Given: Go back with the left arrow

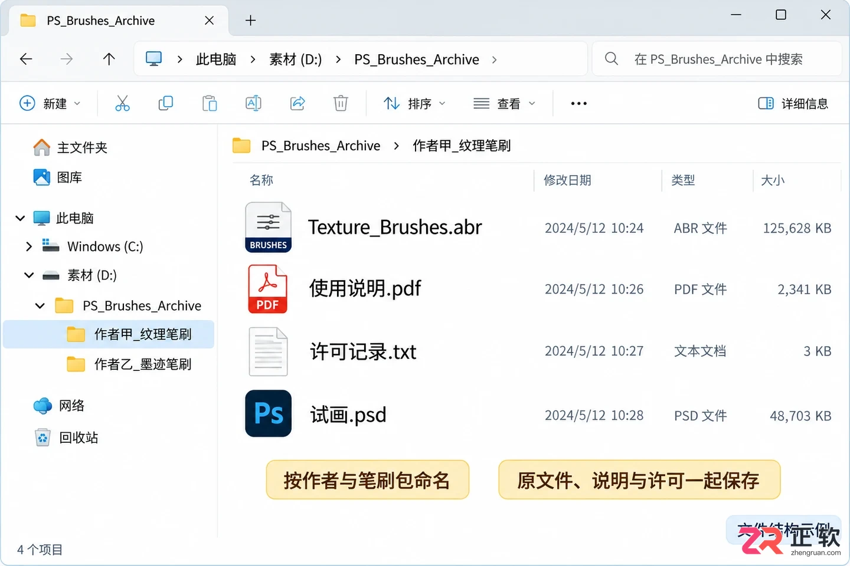Looking at the screenshot, I should 26,59.
